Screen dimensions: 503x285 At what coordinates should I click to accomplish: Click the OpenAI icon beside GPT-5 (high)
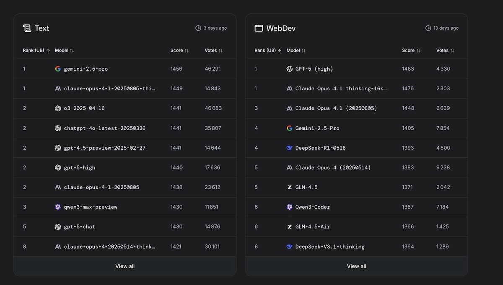(289, 69)
